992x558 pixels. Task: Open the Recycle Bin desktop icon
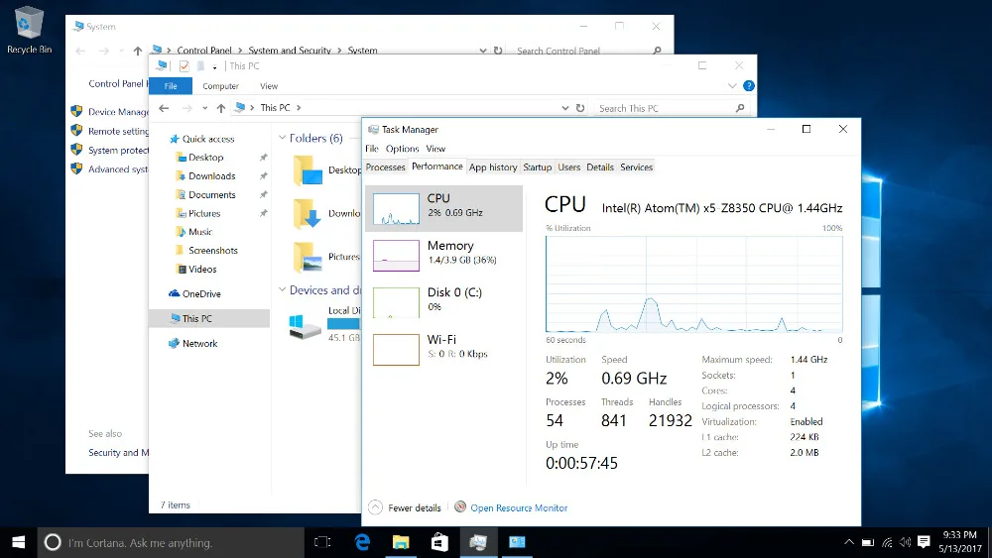click(29, 31)
